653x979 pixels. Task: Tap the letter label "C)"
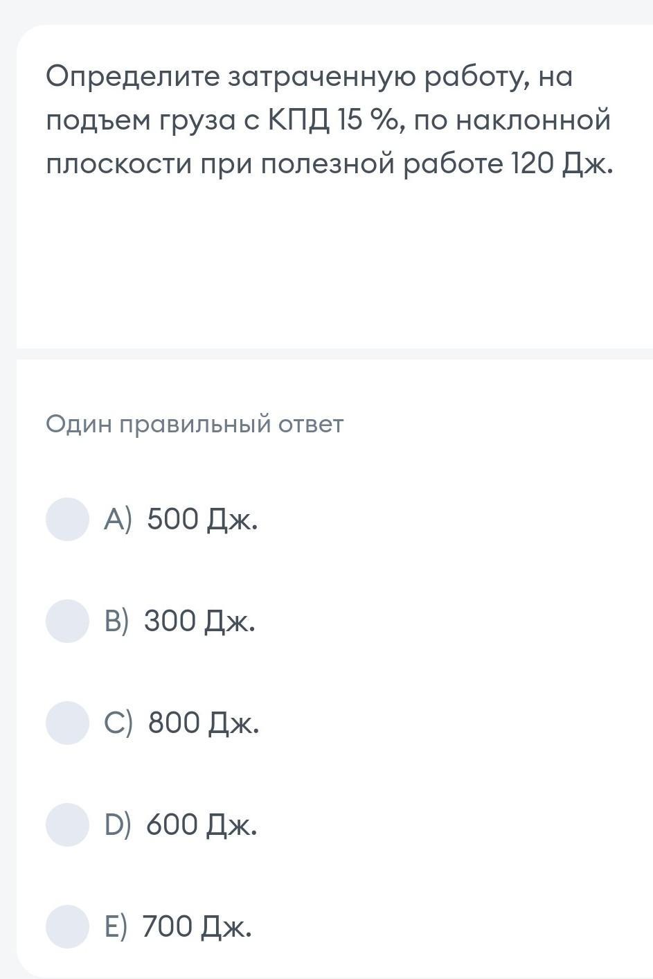point(118,723)
